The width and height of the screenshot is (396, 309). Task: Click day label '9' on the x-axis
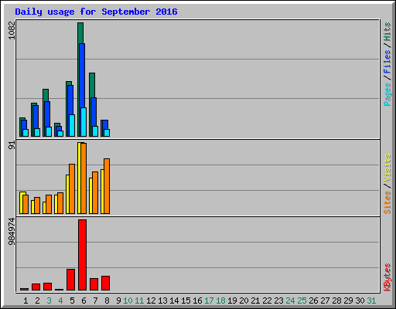(x=118, y=301)
